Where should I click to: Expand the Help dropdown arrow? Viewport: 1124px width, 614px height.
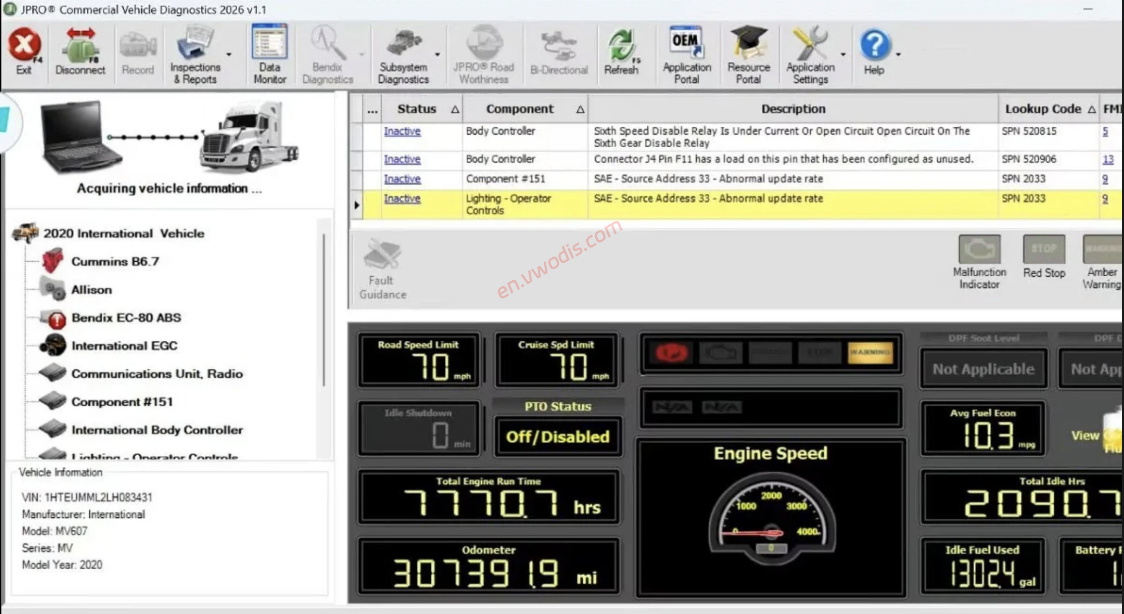point(898,54)
